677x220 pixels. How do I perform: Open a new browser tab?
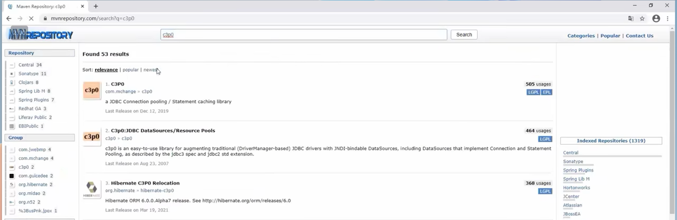[96, 6]
